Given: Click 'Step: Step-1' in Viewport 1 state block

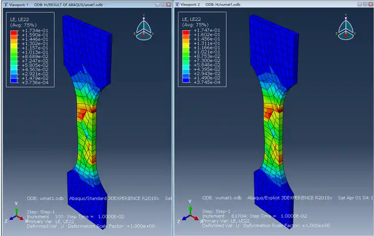Looking at the screenshot, I should pyautogui.click(x=41, y=212).
